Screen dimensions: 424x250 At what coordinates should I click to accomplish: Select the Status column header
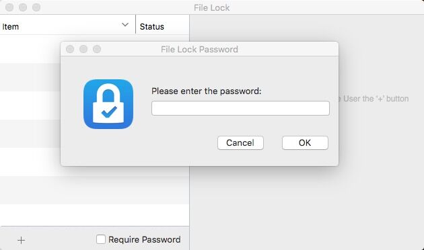coord(162,26)
